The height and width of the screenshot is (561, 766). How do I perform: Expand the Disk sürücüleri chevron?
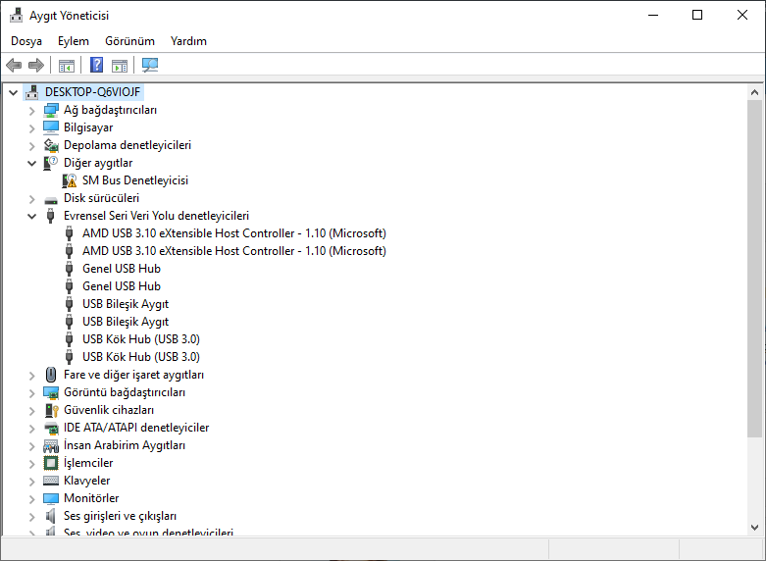[31, 199]
